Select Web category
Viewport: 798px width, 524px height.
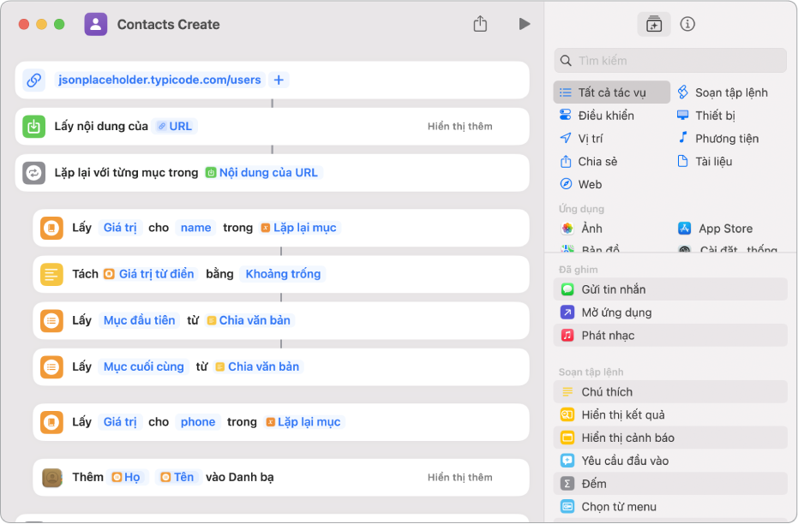pos(580,184)
